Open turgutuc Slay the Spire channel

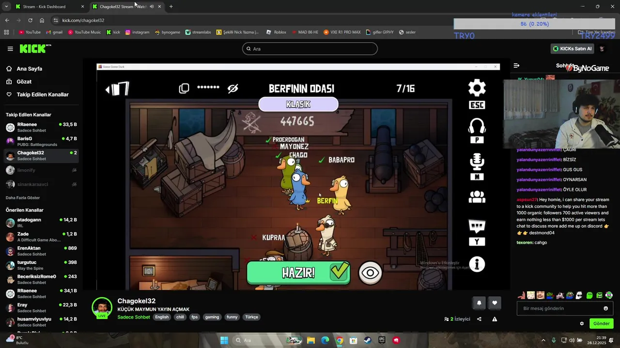(x=41, y=265)
